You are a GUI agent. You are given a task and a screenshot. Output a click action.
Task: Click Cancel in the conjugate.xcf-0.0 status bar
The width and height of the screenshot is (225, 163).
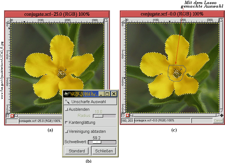click(x=218, y=120)
